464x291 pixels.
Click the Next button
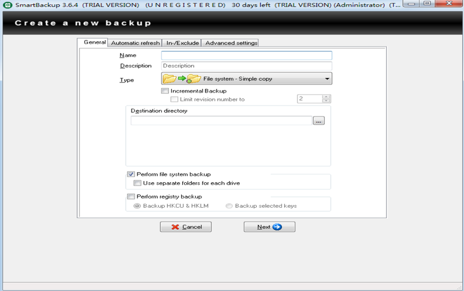[x=270, y=227]
